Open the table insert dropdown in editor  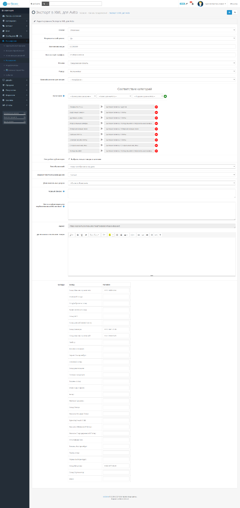[x=132, y=234]
